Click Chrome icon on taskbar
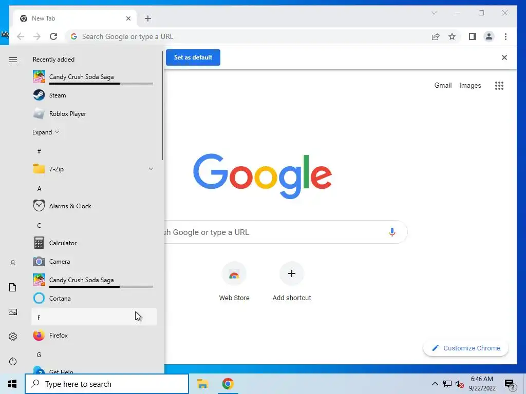The width and height of the screenshot is (526, 394). point(228,384)
